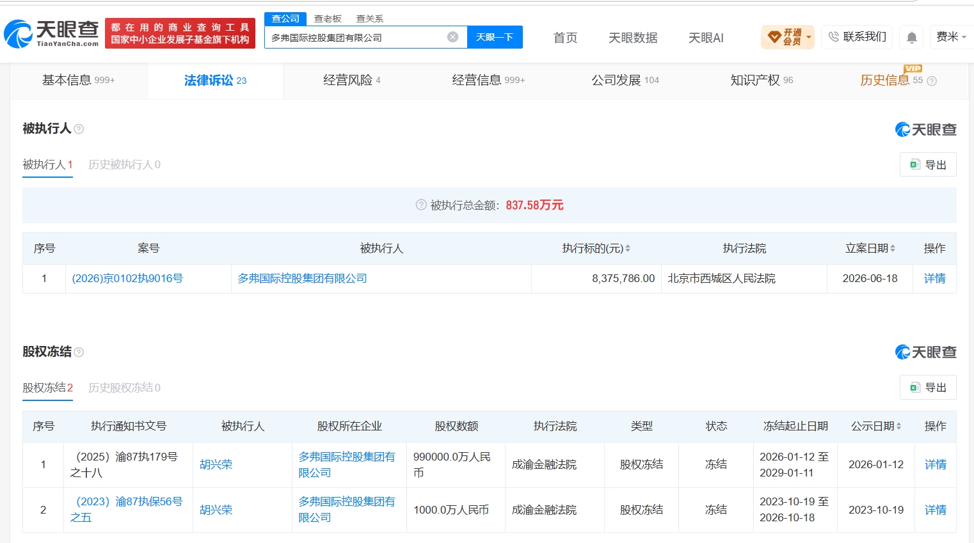Switch to 被执行人 1 sub-tab

(x=48, y=165)
